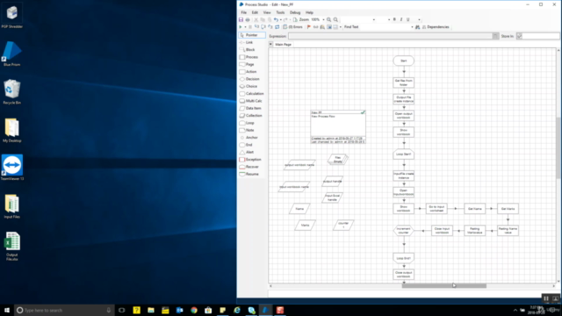The width and height of the screenshot is (562, 316).
Task: Open the Tools menu
Action: [x=280, y=12]
